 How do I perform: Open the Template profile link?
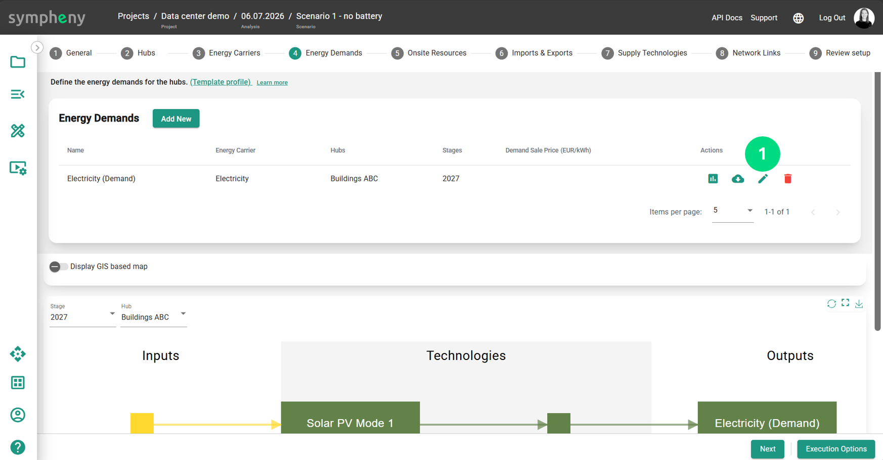220,82
